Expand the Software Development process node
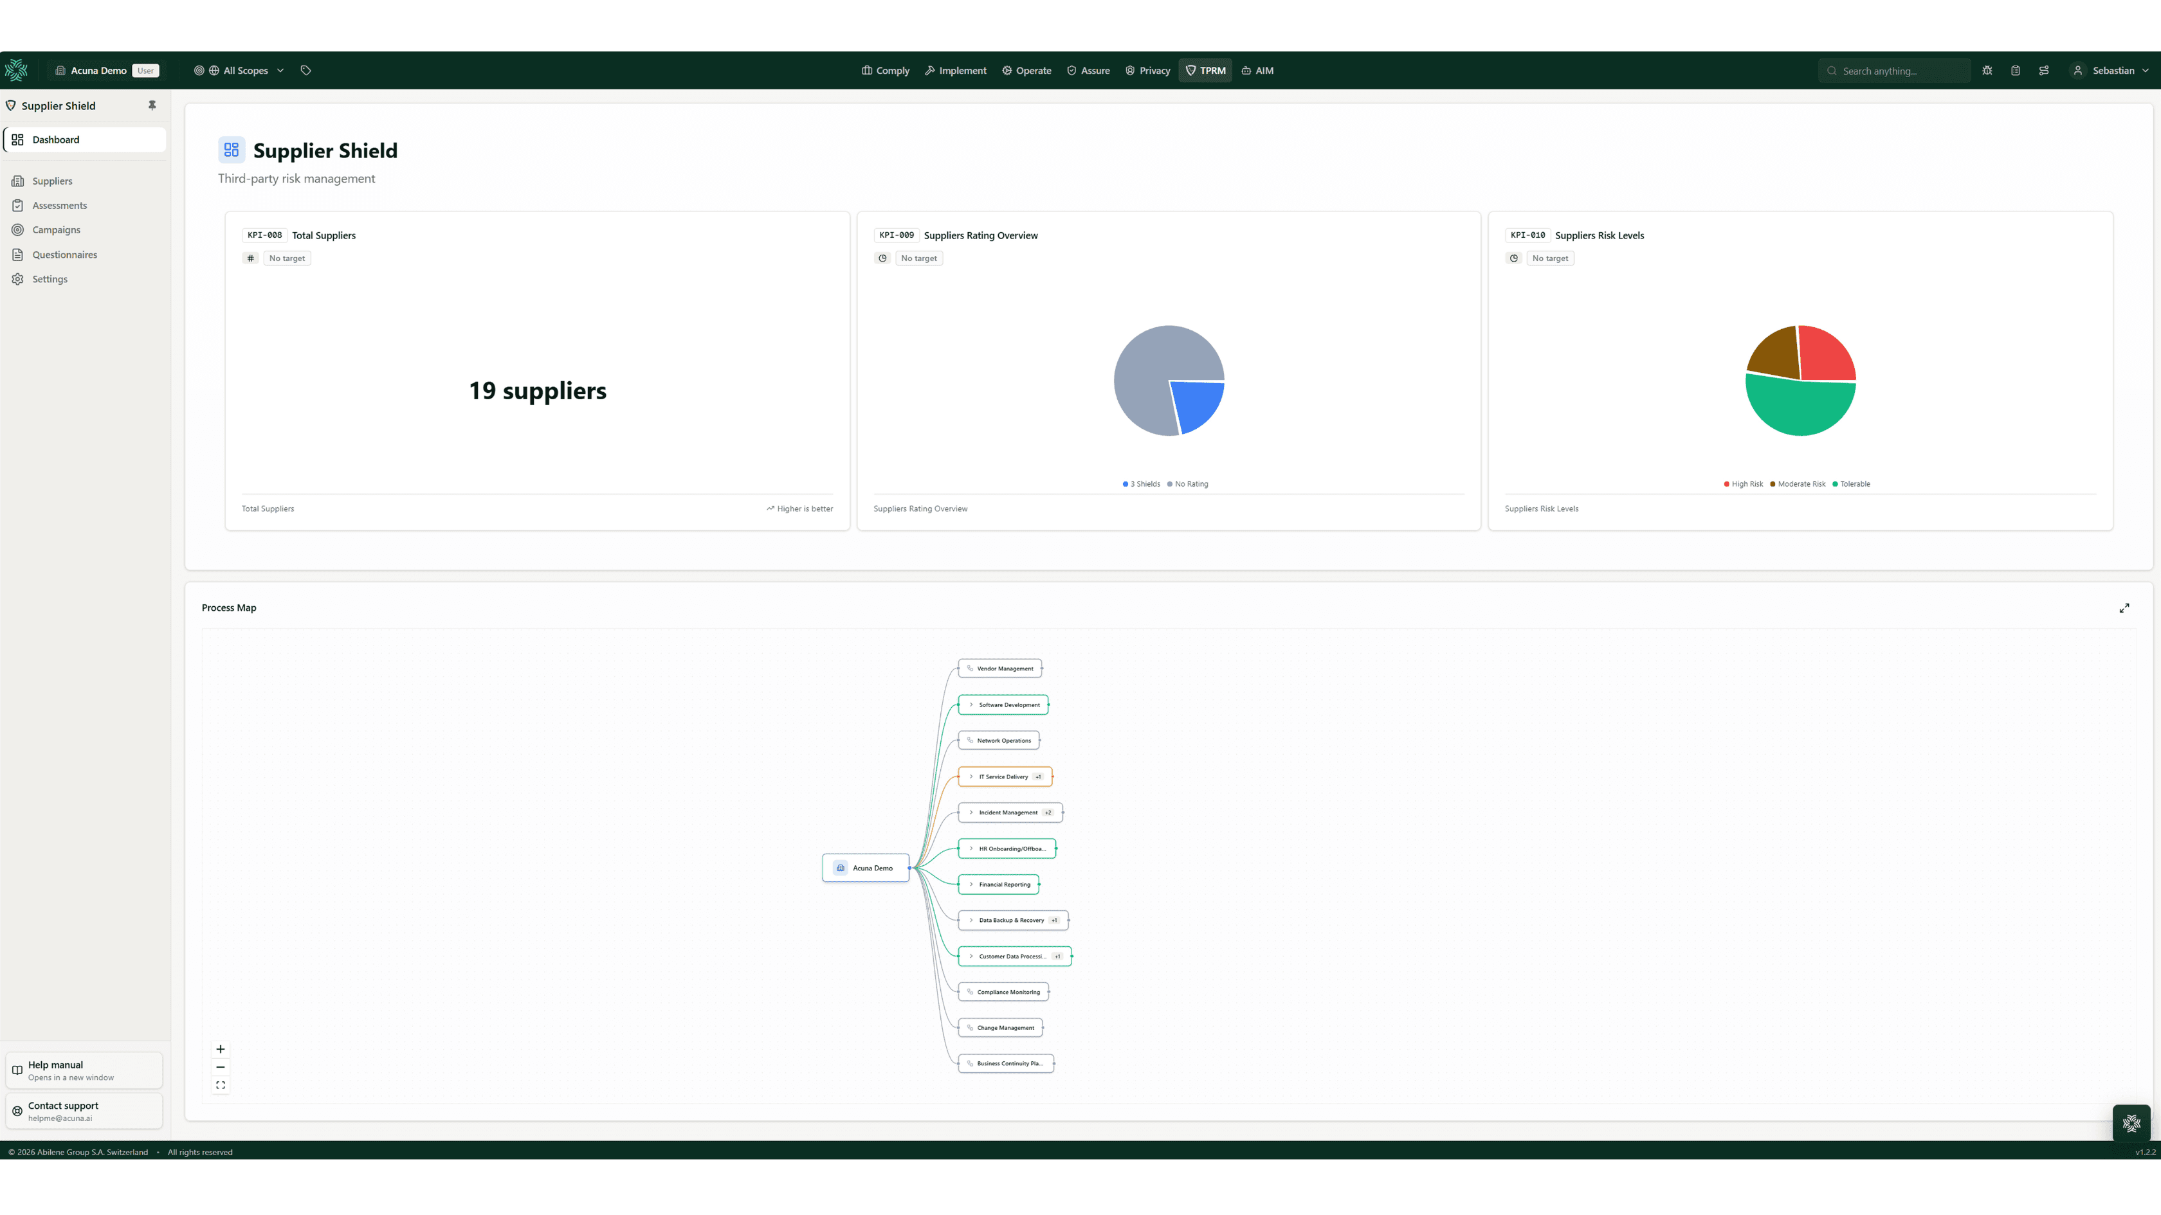Viewport: 2161px width, 1215px height. pos(971,705)
